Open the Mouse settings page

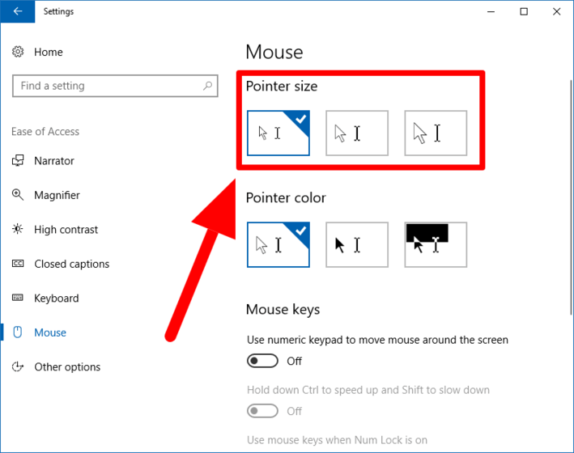point(50,332)
